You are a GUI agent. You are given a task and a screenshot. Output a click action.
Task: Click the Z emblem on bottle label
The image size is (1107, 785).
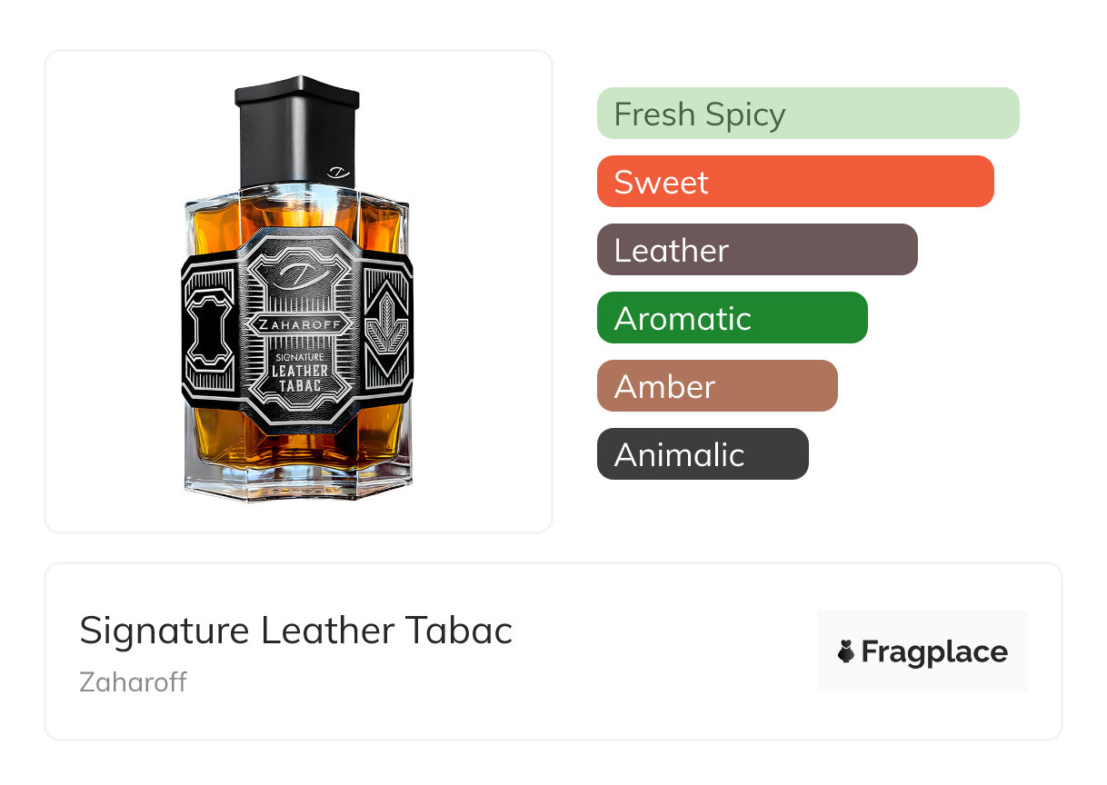coord(297,274)
